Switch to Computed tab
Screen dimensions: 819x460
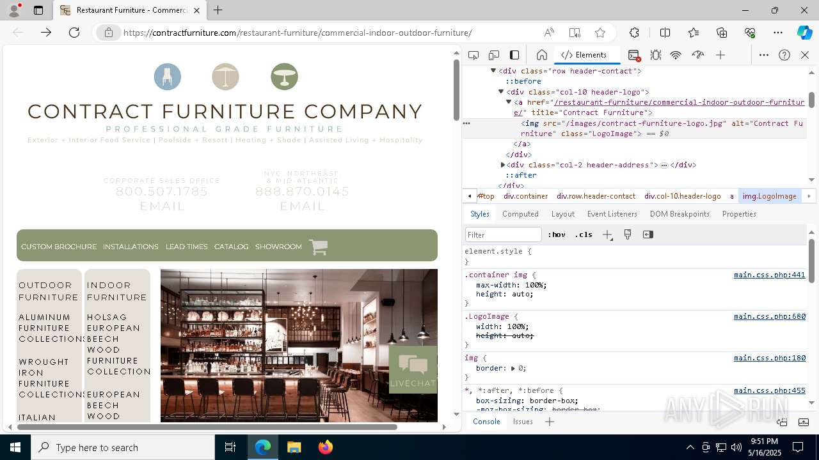pyautogui.click(x=520, y=214)
